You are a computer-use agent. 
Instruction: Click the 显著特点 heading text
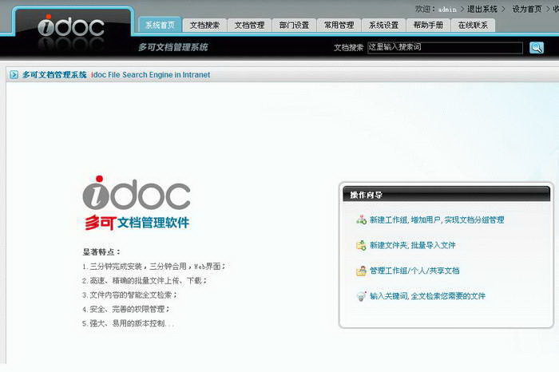click(x=101, y=252)
